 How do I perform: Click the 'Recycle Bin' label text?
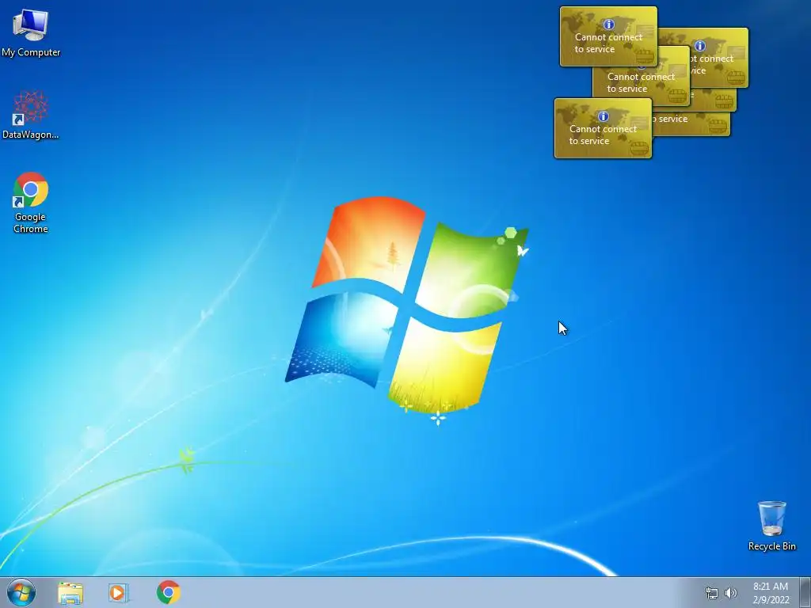(x=771, y=546)
